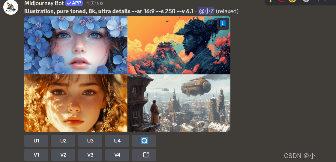Screen dimensions: 336x162
Task: Click the @小Z user mention
Action: coord(206,11)
